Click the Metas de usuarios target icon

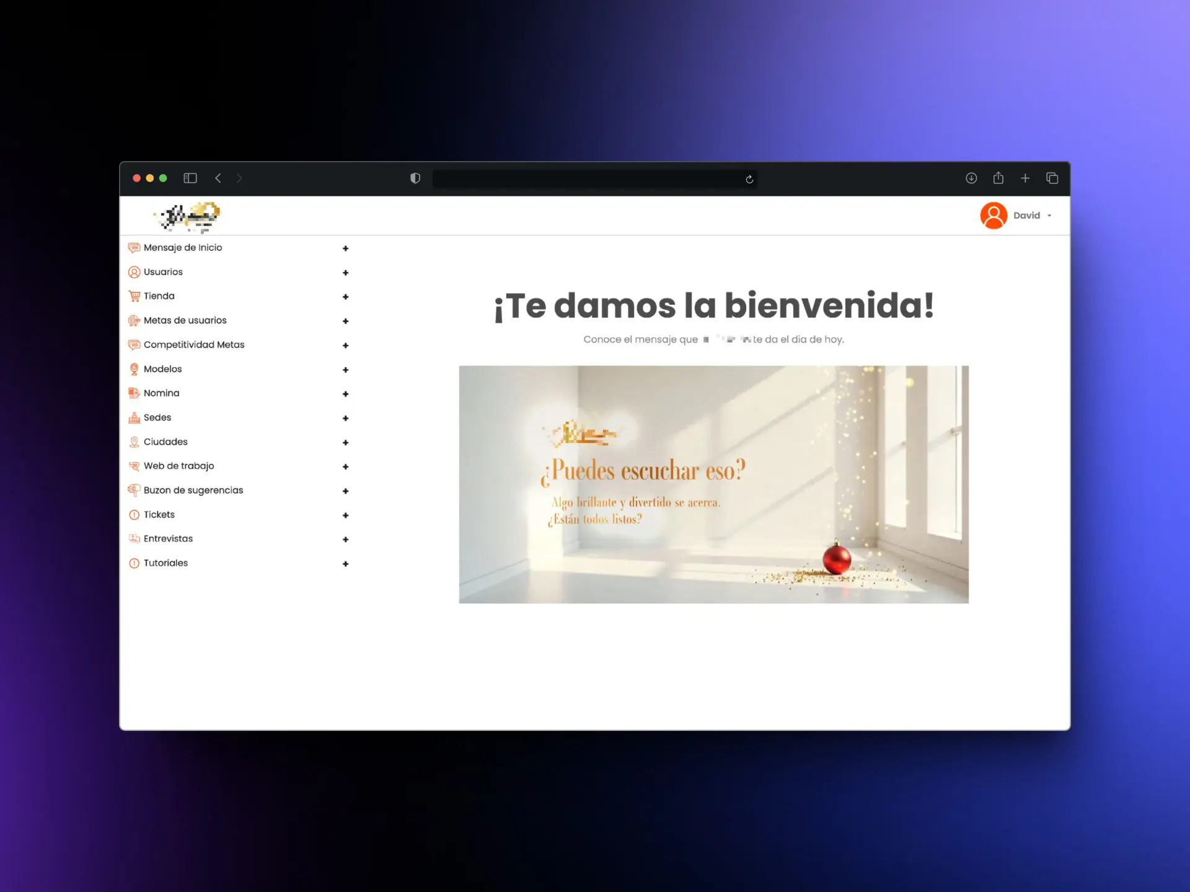pos(134,320)
